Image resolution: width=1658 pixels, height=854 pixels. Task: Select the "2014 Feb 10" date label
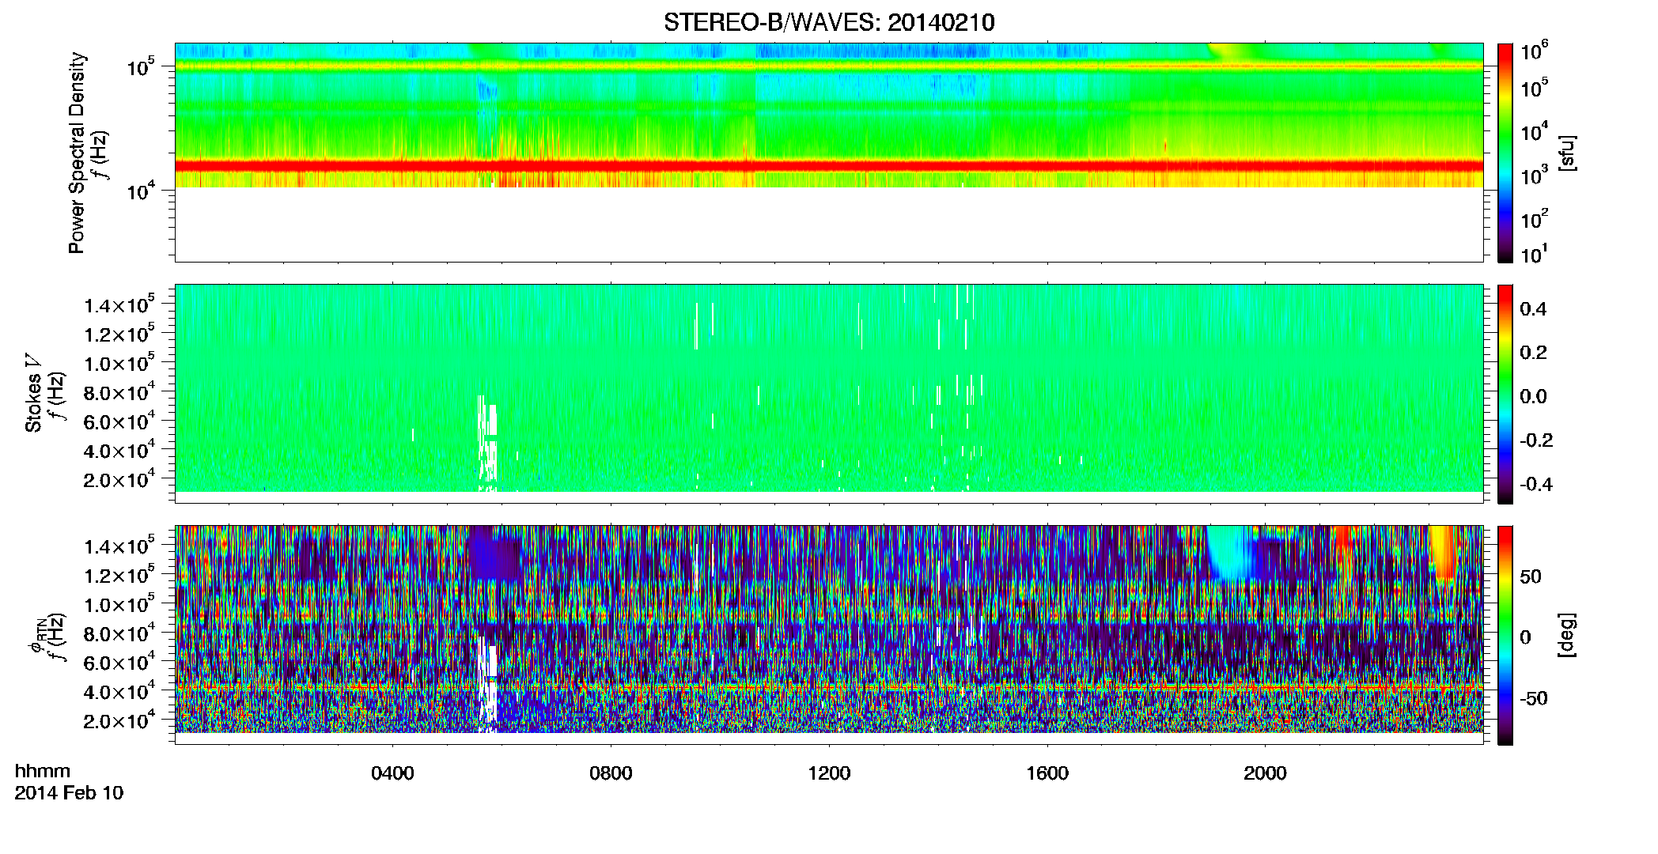click(x=69, y=792)
